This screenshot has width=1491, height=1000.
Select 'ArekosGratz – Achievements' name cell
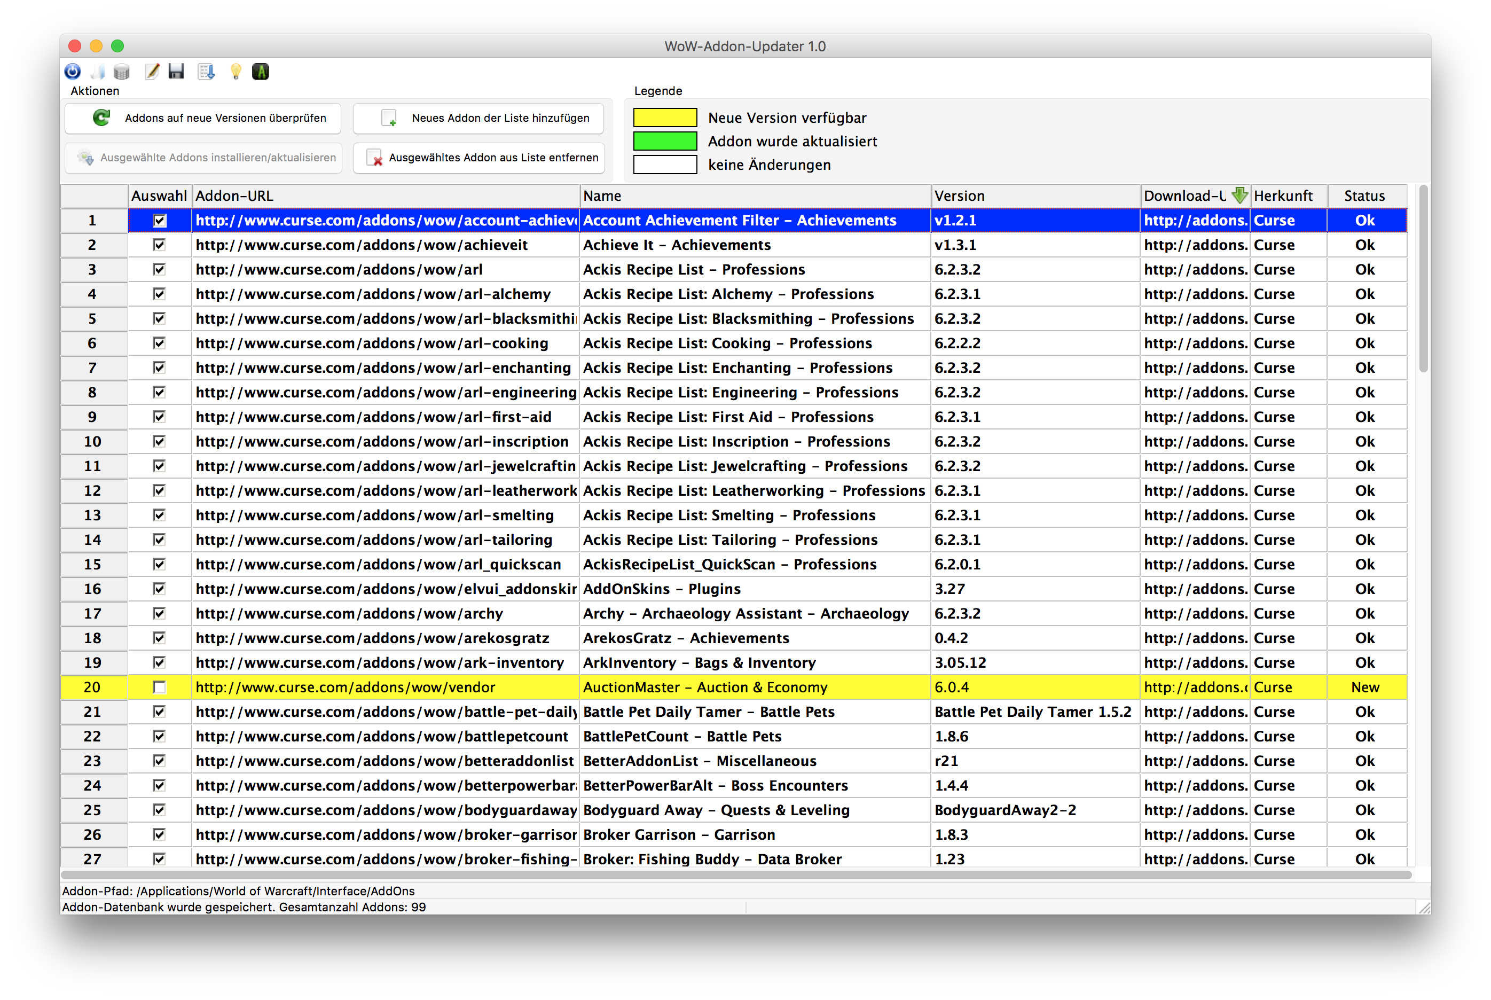(x=755, y=638)
